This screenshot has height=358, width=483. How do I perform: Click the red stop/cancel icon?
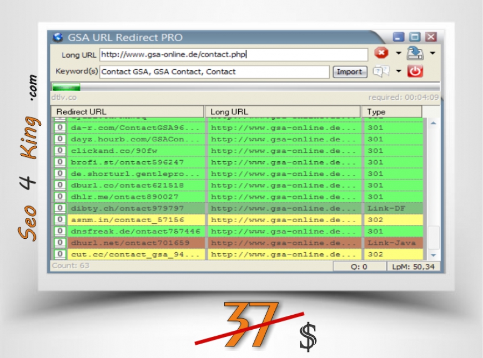click(x=381, y=53)
